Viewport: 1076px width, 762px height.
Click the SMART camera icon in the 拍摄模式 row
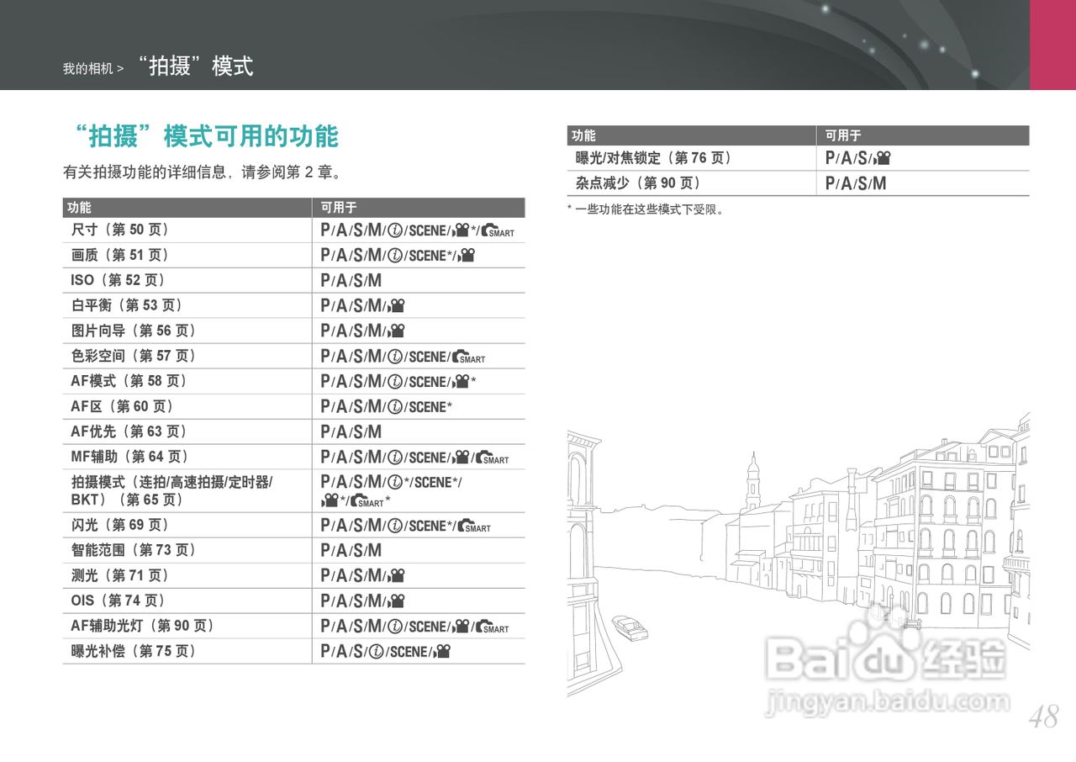point(367,501)
